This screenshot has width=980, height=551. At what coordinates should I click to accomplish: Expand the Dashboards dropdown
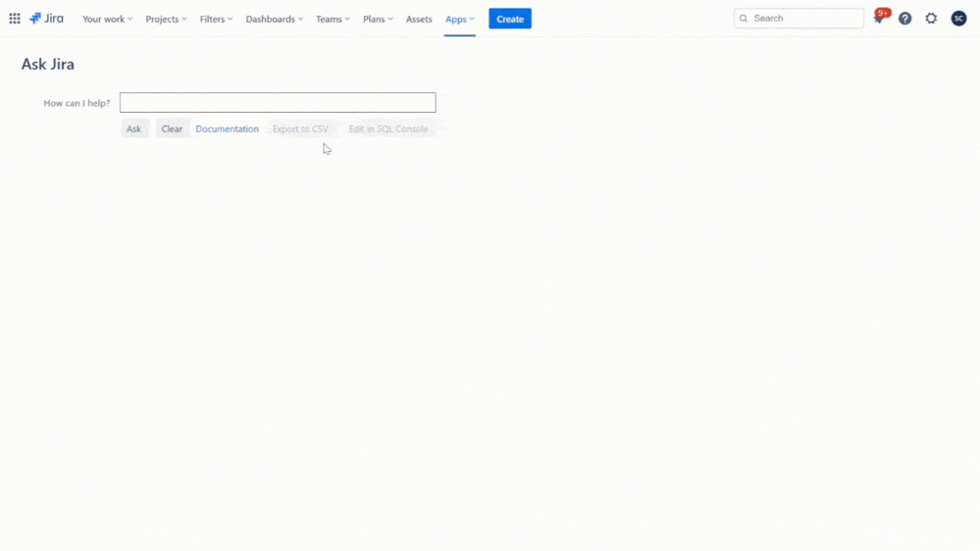275,20
